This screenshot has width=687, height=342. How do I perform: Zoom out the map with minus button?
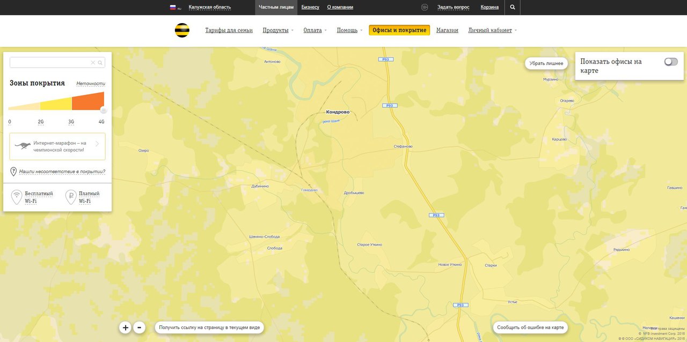(139, 327)
